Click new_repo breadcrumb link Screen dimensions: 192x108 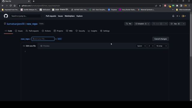25,39
